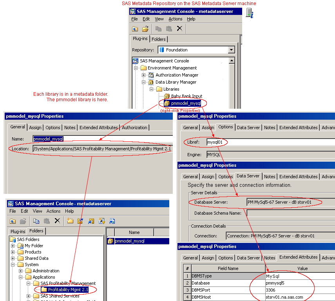The image size is (335, 301).
Task: Open the Repository Foundation dropdown
Action: click(x=231, y=50)
